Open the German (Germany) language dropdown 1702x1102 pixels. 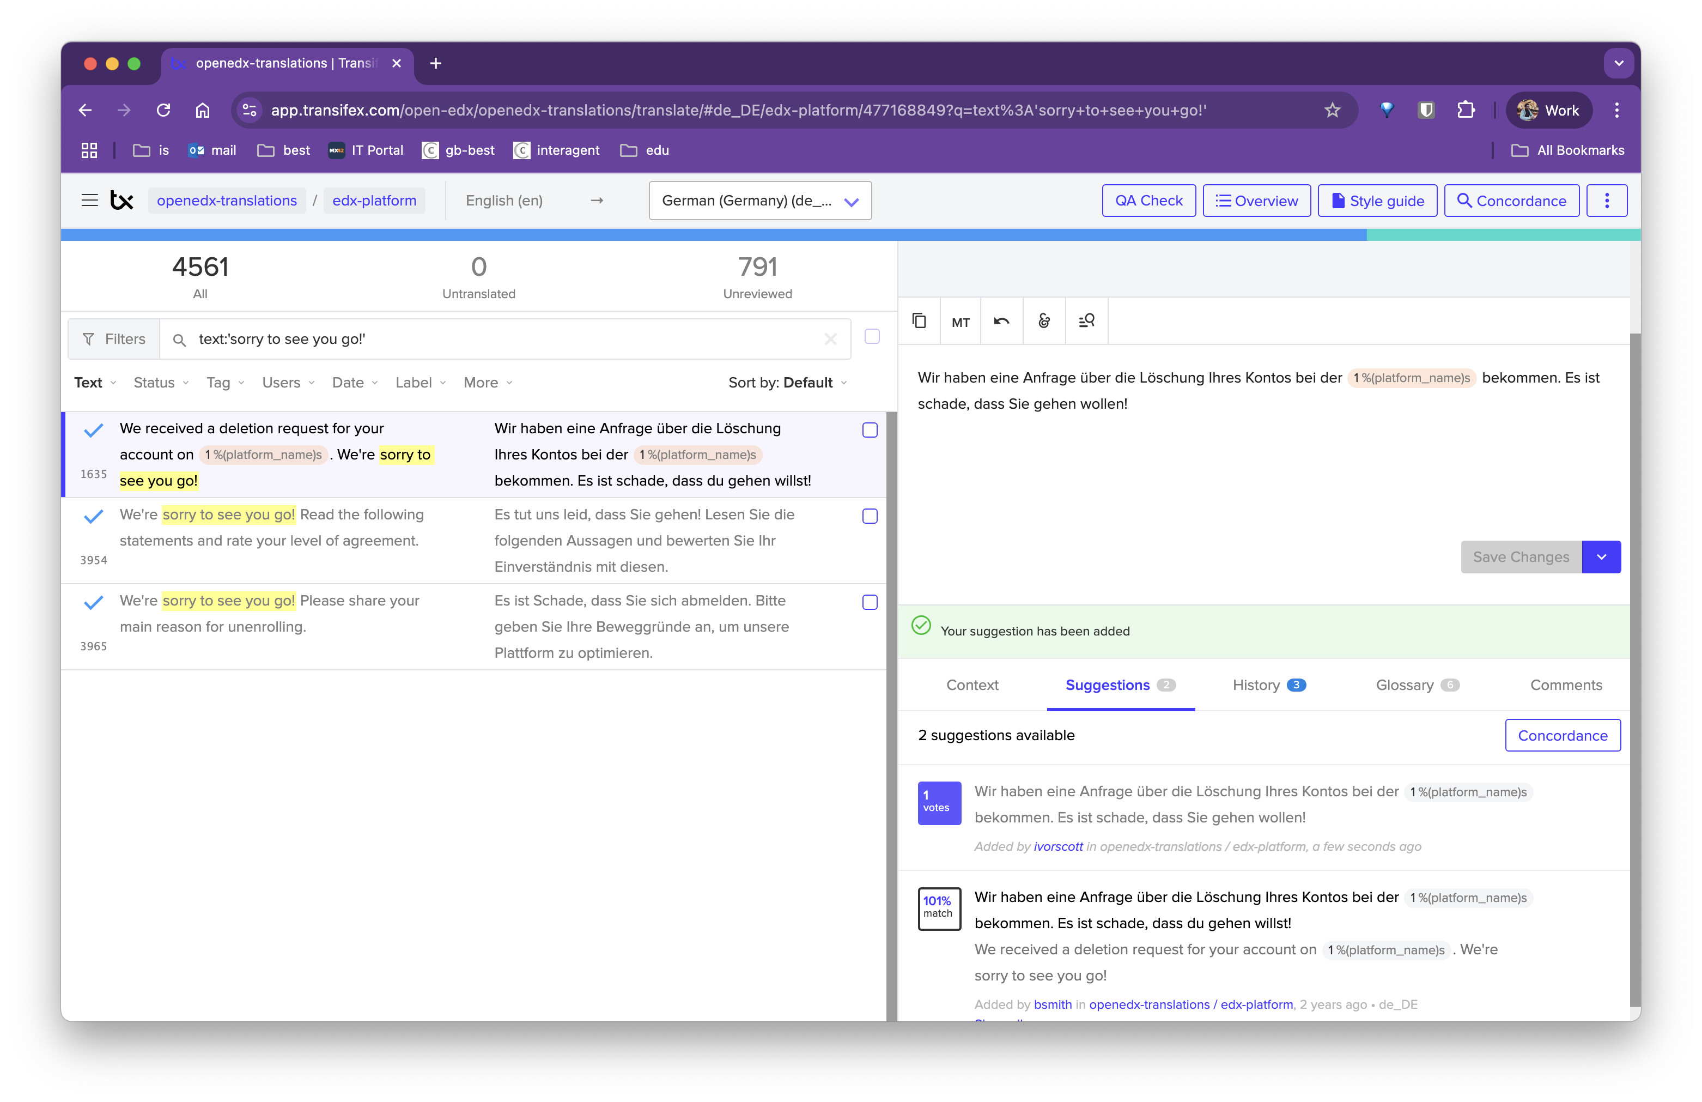tap(759, 201)
